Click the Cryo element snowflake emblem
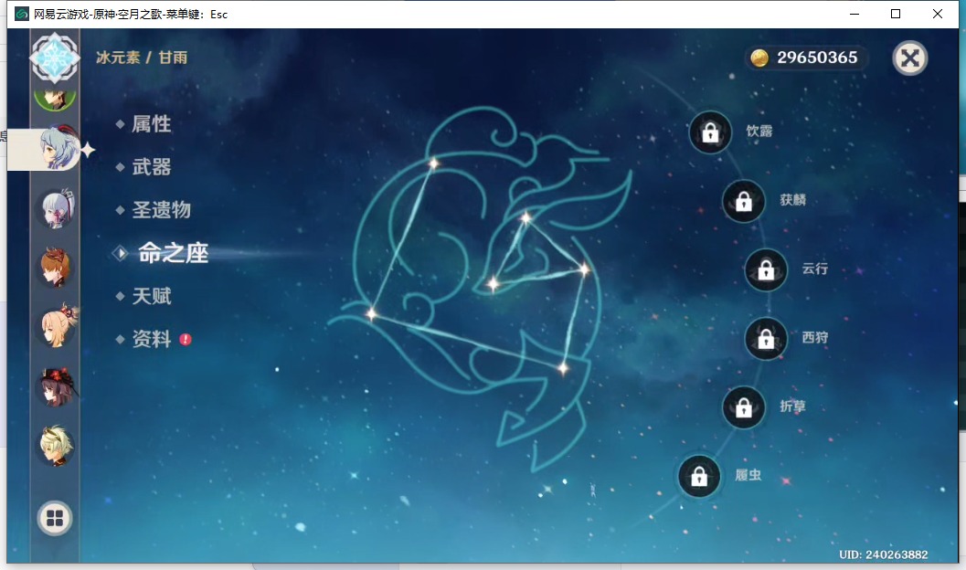 click(55, 58)
